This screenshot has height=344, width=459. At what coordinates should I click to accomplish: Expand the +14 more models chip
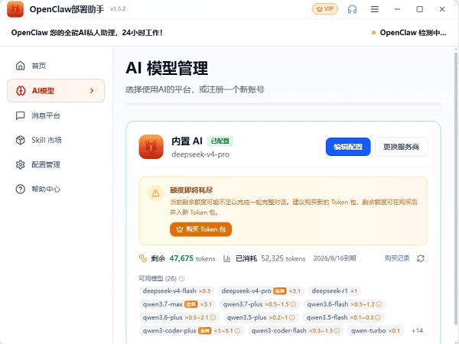(417, 331)
